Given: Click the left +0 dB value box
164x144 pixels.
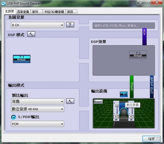Looking at the screenshot, I should [116, 117].
